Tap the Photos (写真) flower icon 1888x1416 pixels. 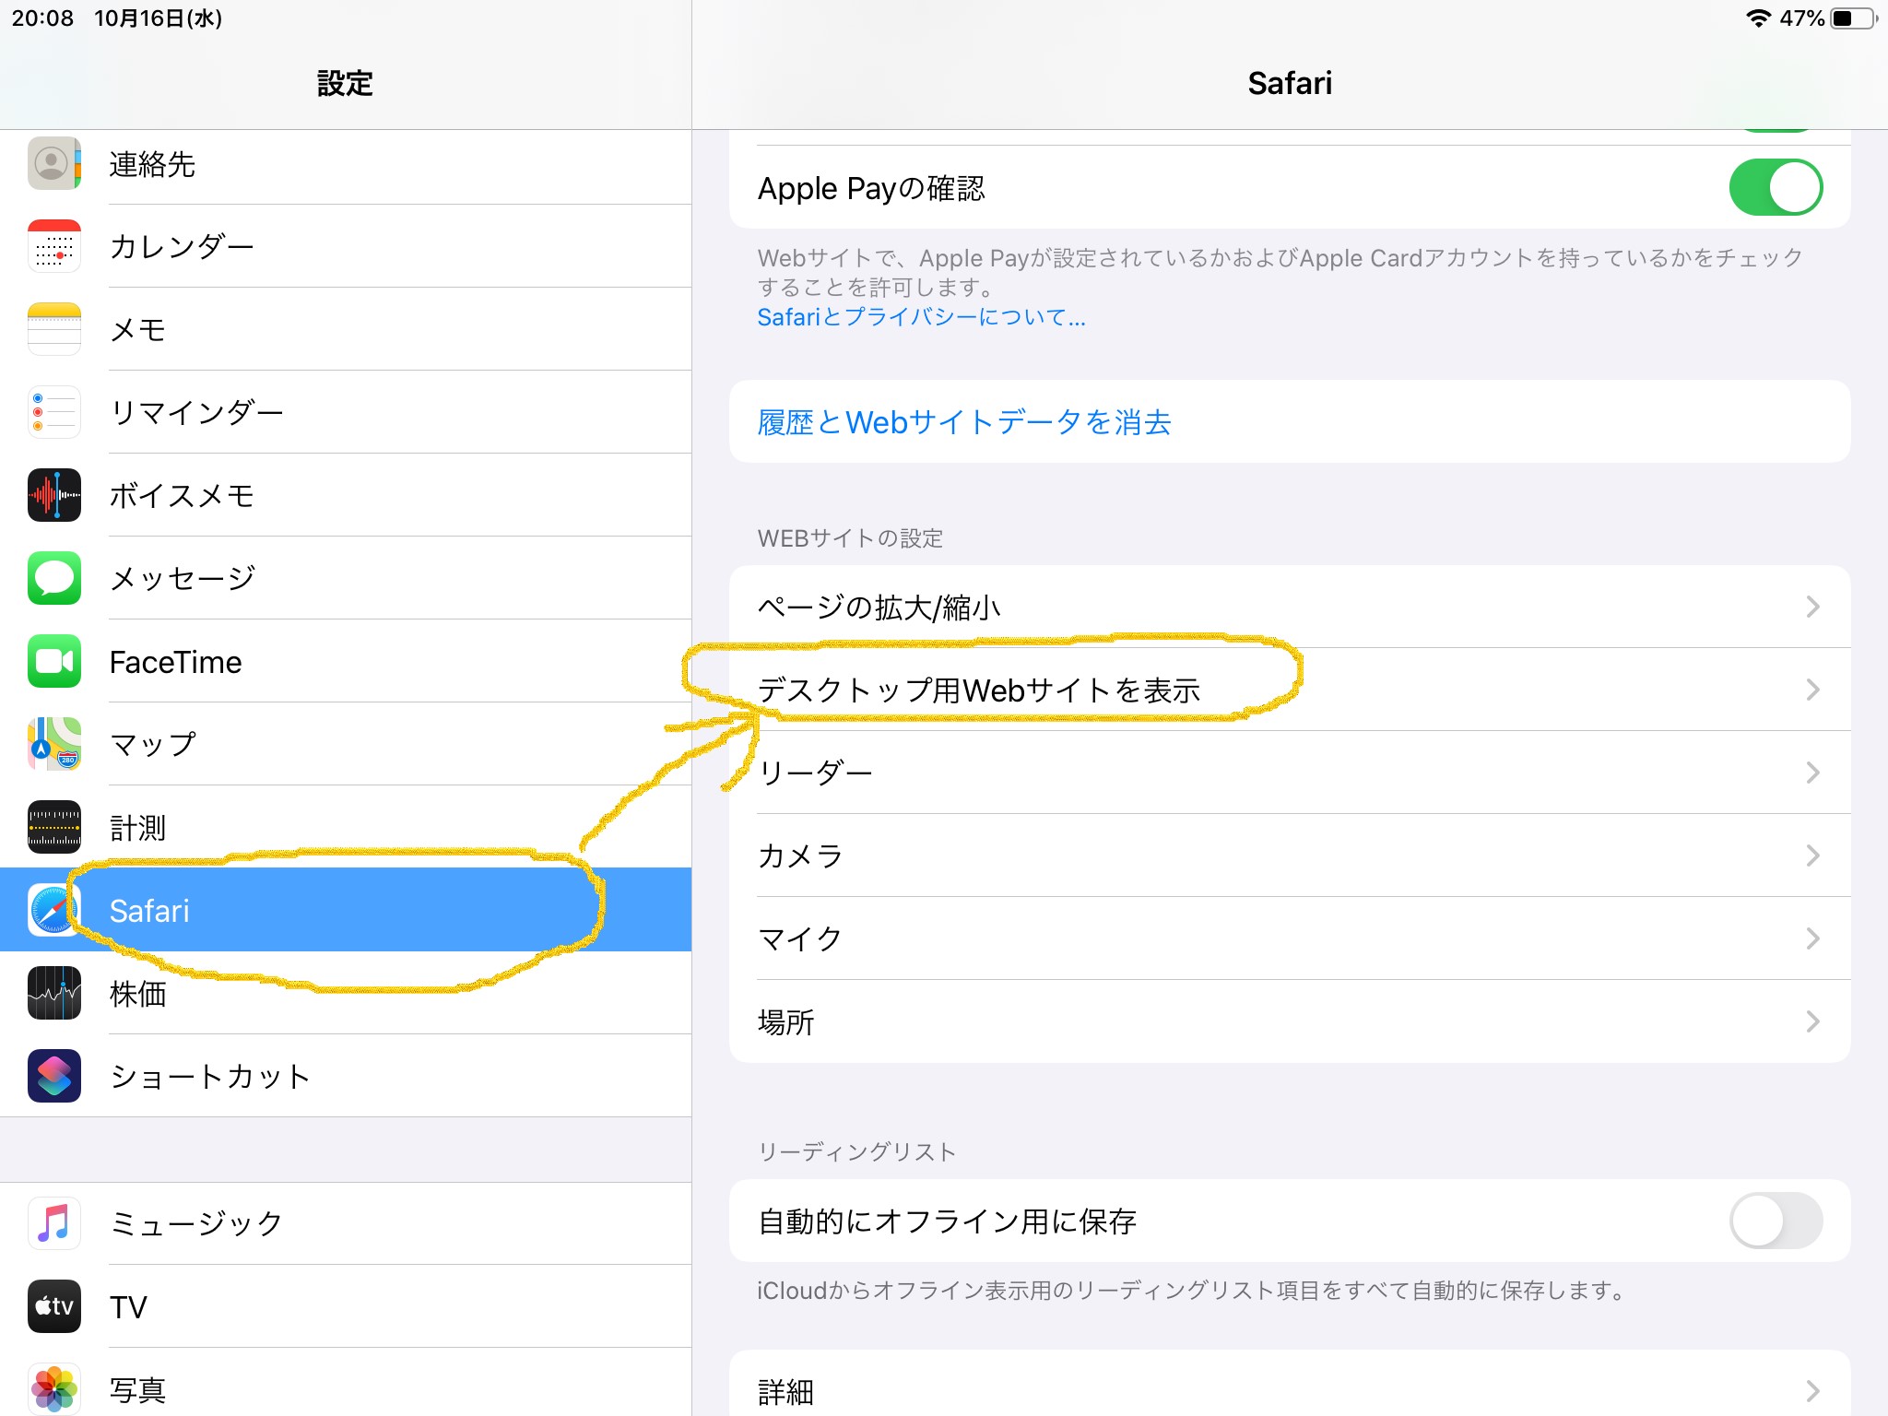(54, 1389)
